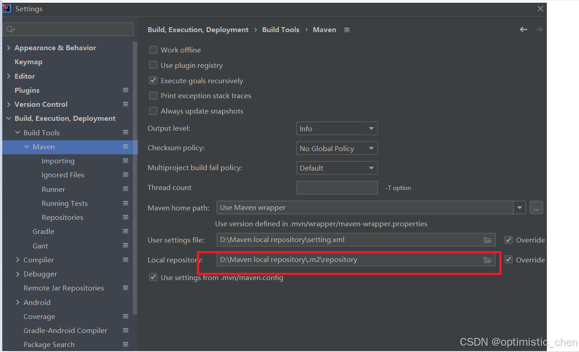The height and width of the screenshot is (352, 579).
Task: Enable Use plugin registry checkbox
Action: pyautogui.click(x=153, y=65)
